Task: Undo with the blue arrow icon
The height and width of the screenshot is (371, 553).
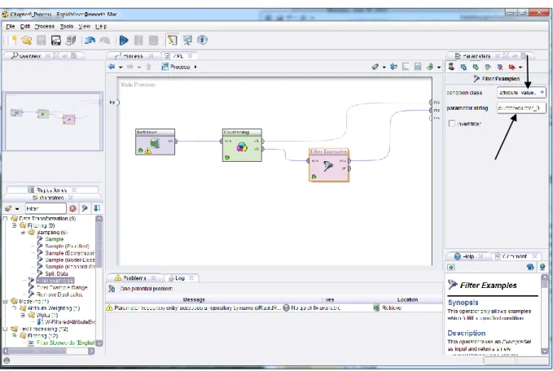Action: (x=90, y=41)
